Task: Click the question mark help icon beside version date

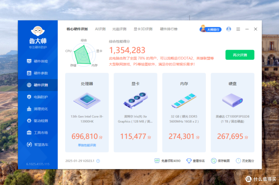Action: click(x=98, y=161)
